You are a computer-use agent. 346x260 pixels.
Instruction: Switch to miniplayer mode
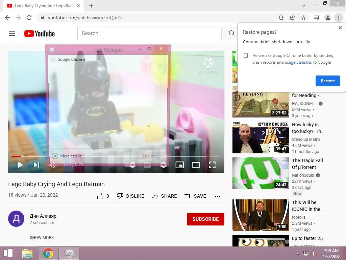coord(180,165)
